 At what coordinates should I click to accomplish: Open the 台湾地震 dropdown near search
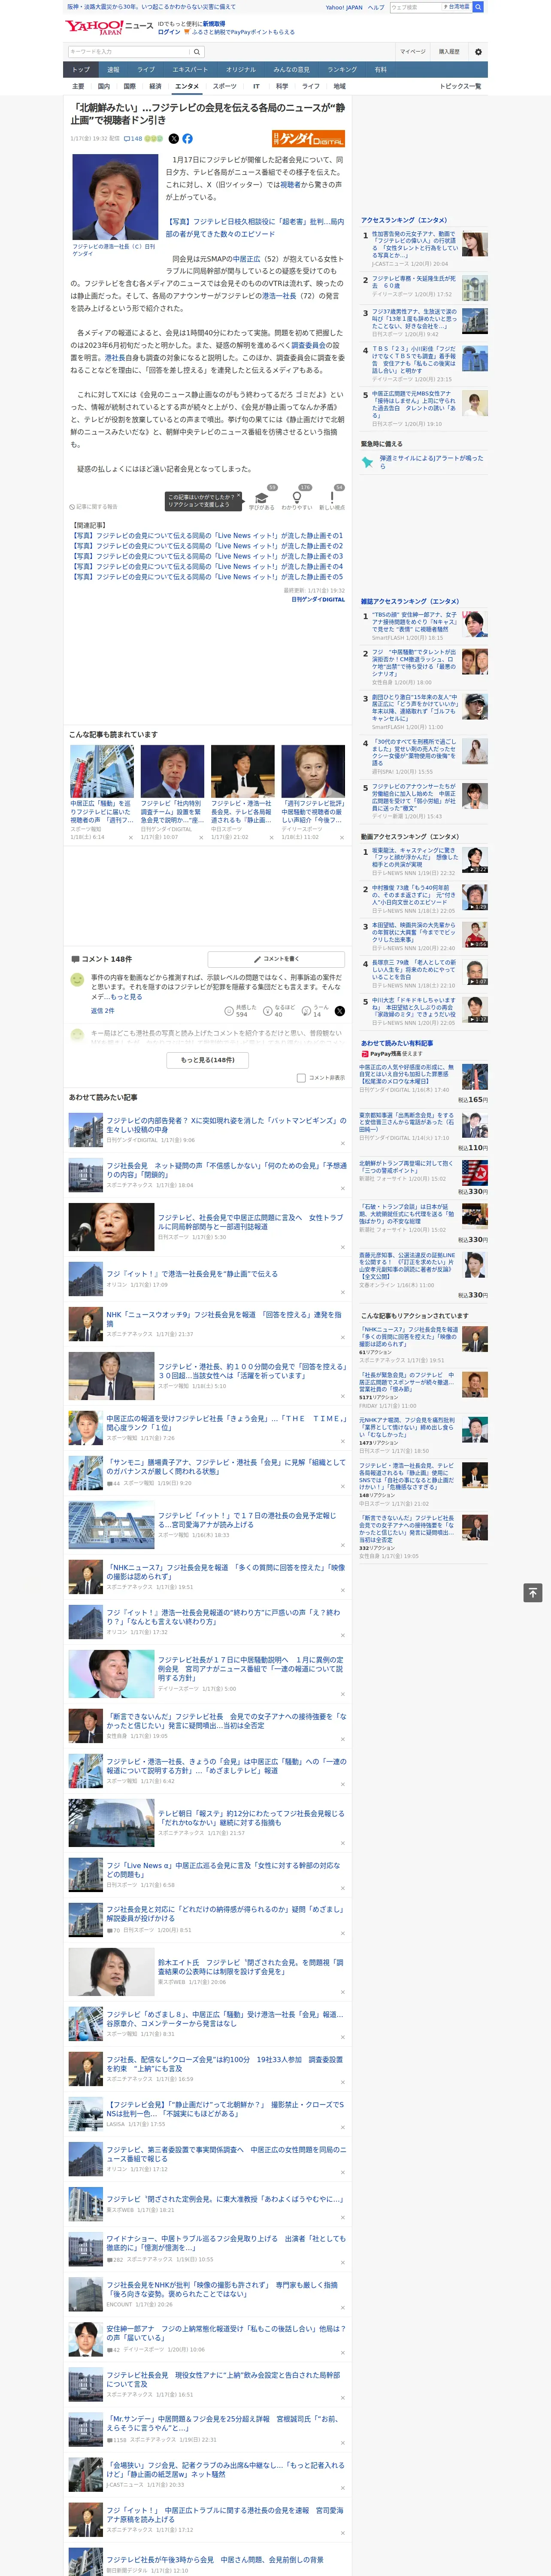(x=458, y=7)
